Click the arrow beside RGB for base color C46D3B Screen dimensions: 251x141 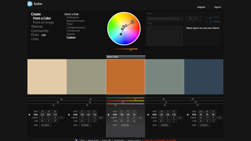pos(109,115)
